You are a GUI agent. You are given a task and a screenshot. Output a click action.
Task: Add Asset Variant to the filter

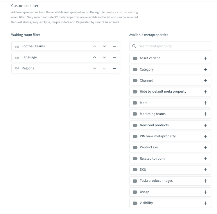pos(205,58)
